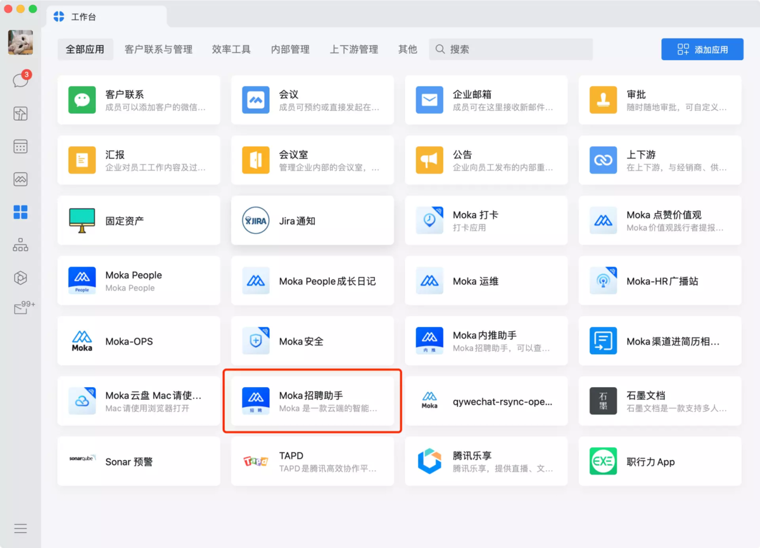The width and height of the screenshot is (760, 548).
Task: Click the 搜索 search input field
Action: (516, 49)
